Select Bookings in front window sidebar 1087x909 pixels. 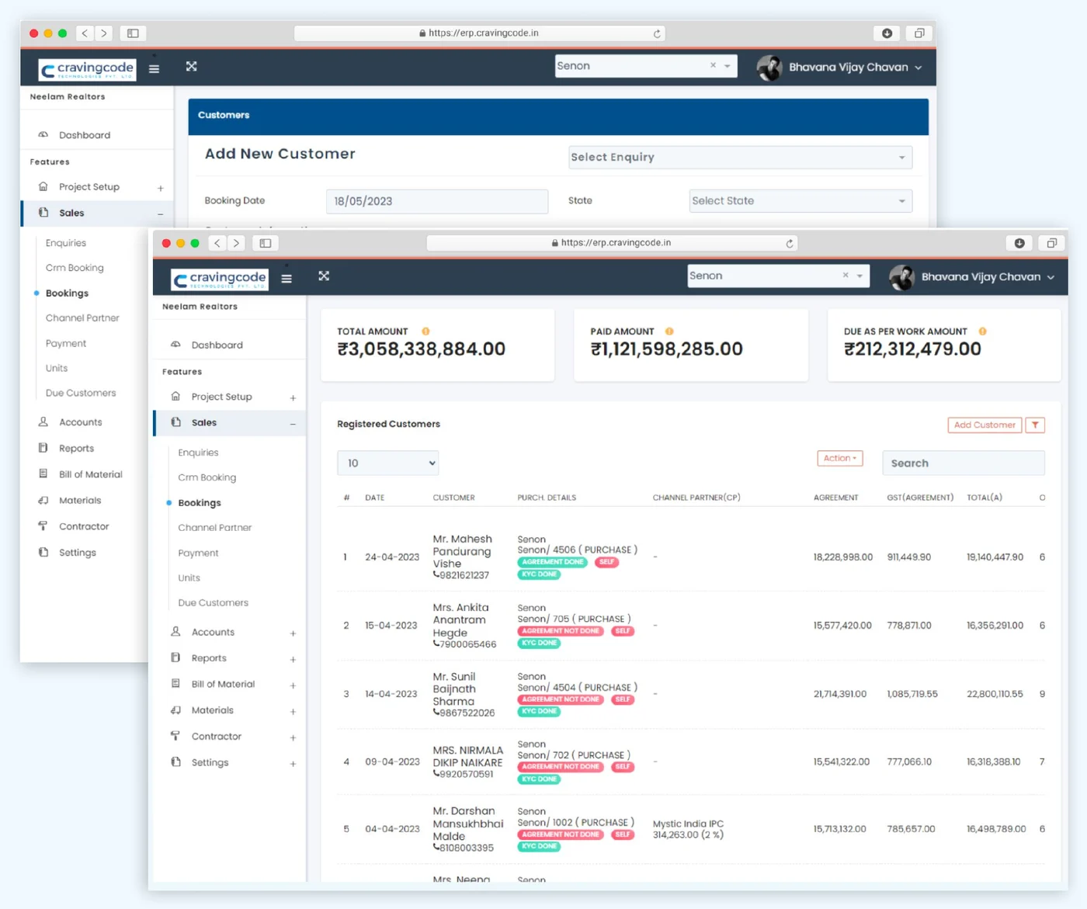click(200, 503)
